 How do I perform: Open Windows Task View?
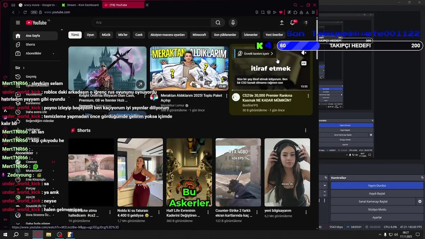(27, 235)
